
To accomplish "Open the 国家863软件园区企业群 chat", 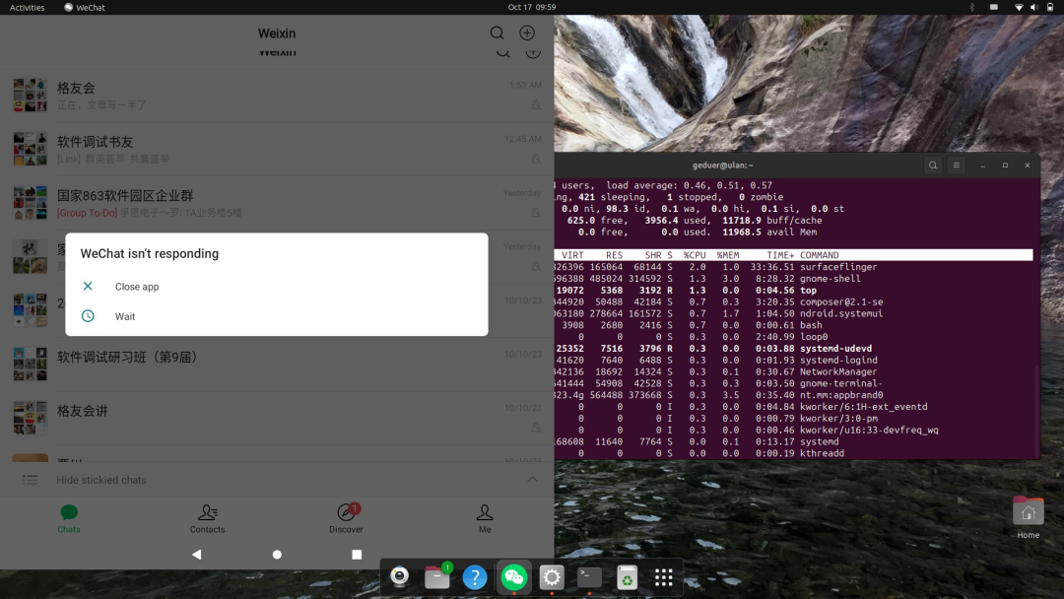I will tap(277, 203).
